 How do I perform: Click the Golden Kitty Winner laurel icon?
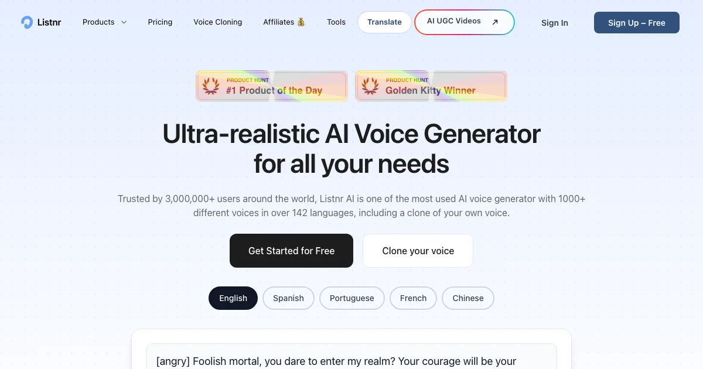click(370, 86)
